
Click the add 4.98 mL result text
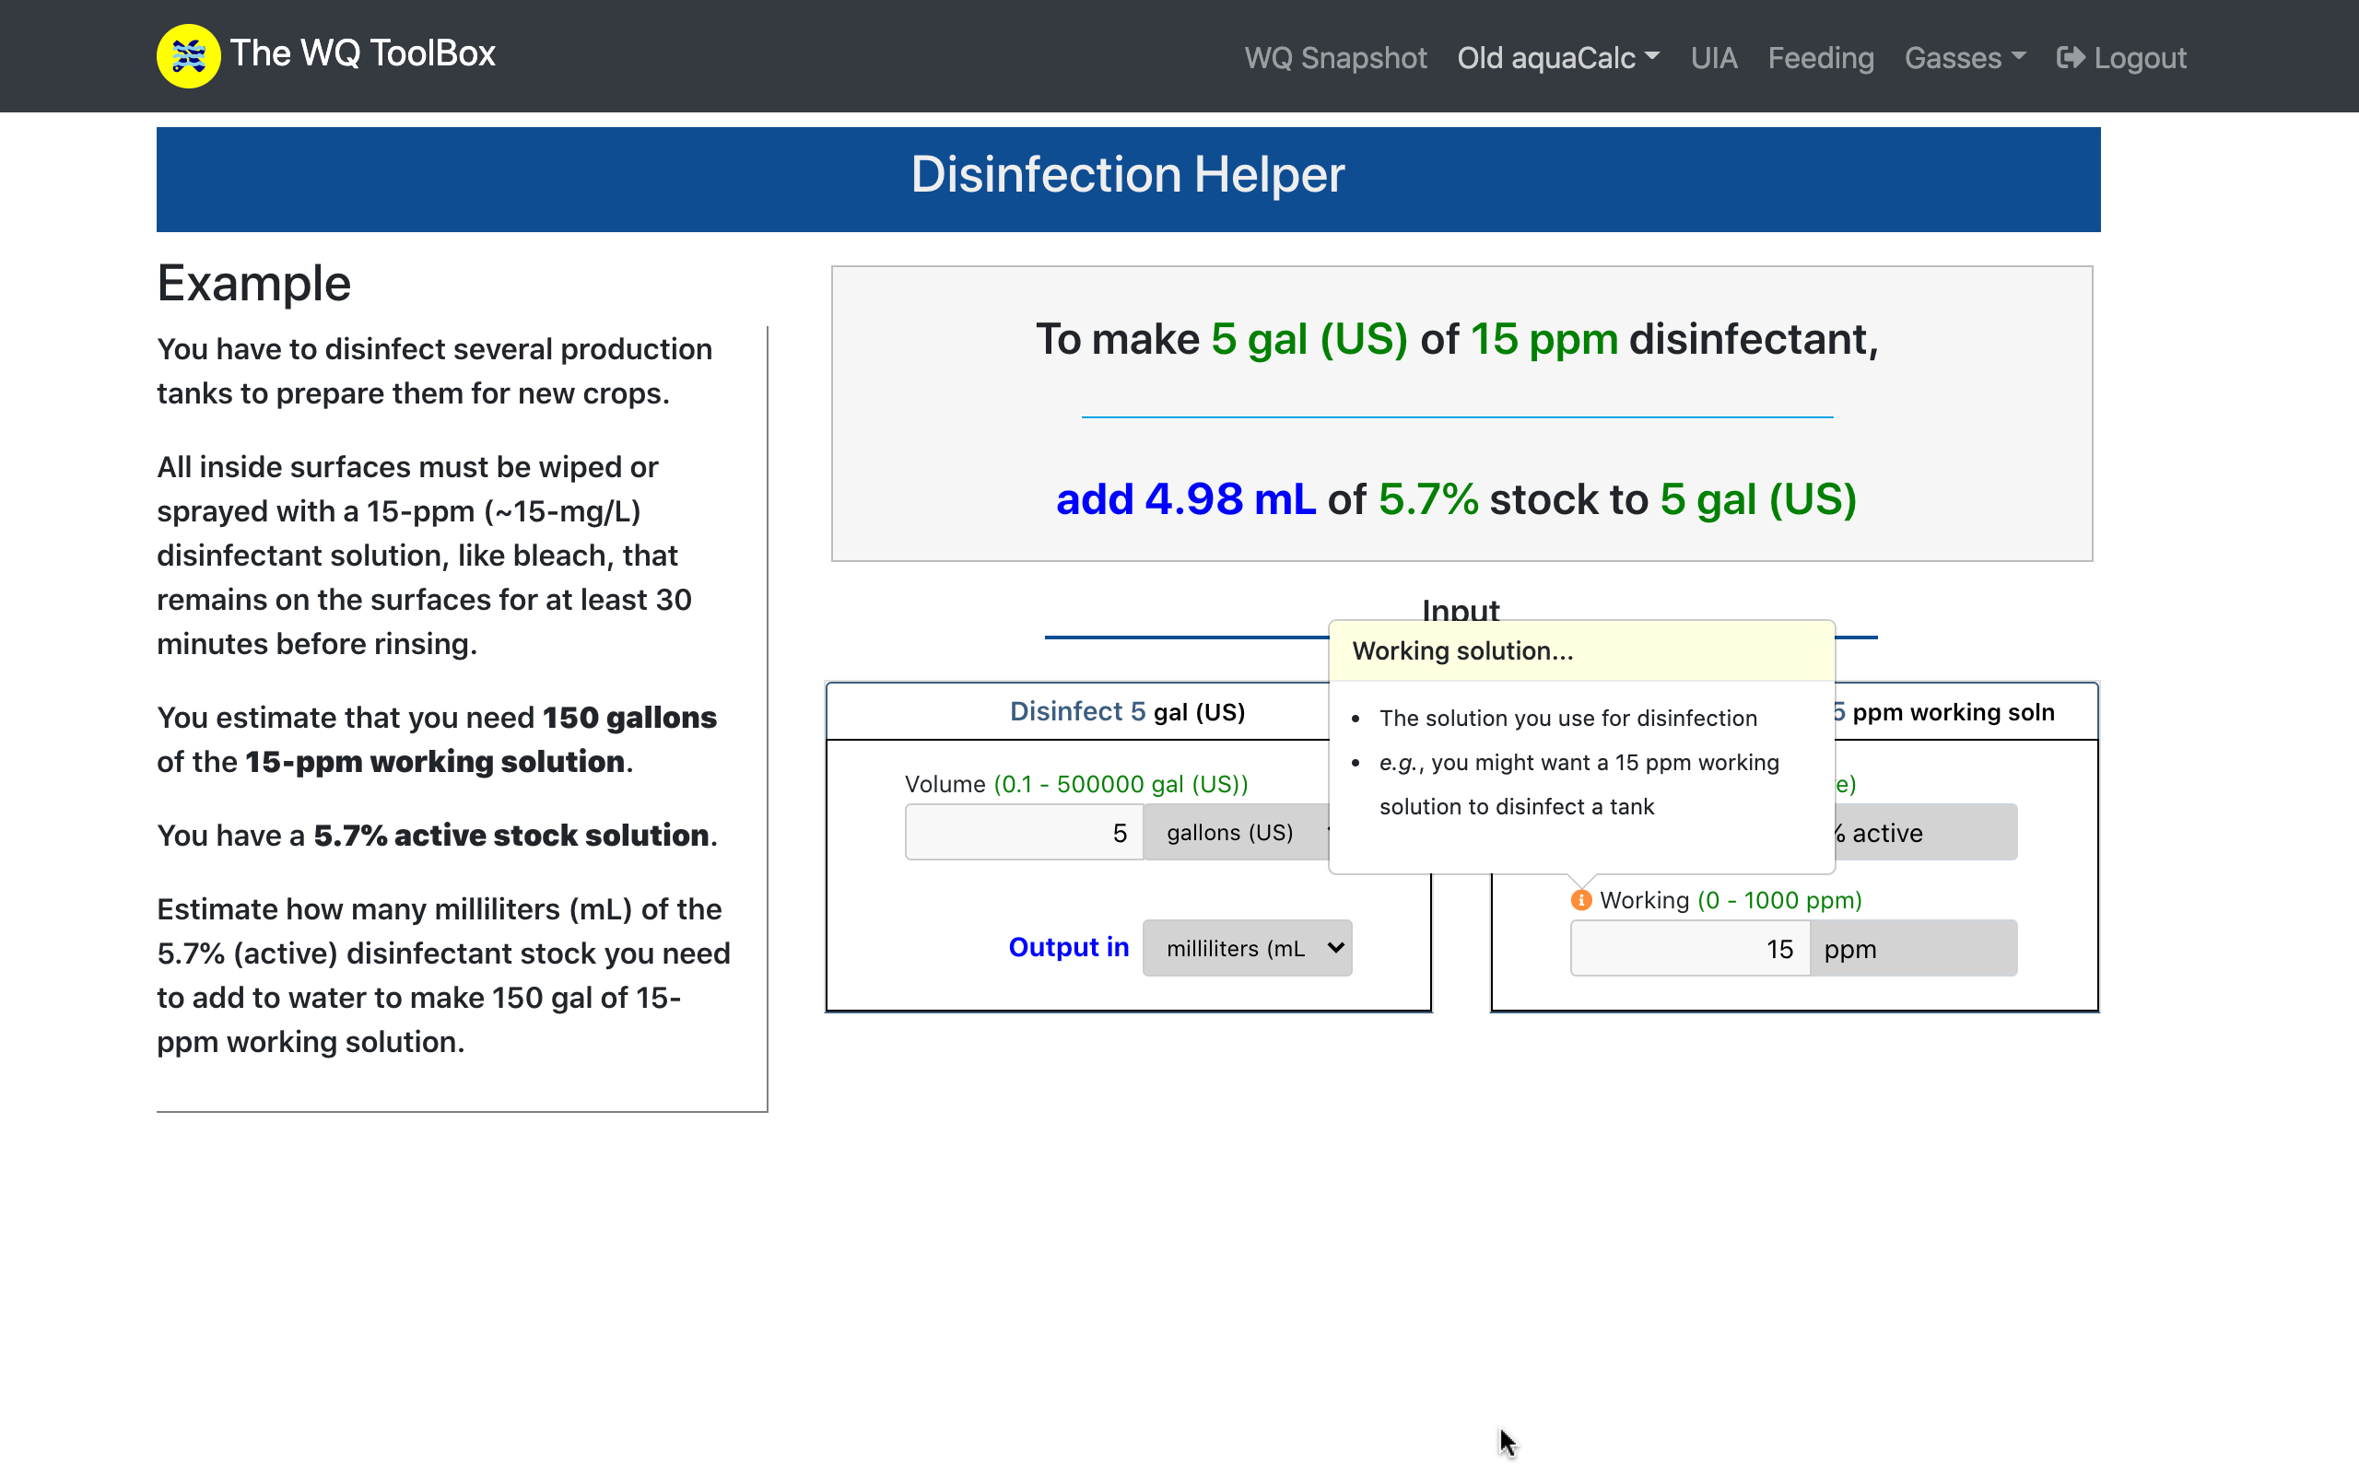(1185, 499)
